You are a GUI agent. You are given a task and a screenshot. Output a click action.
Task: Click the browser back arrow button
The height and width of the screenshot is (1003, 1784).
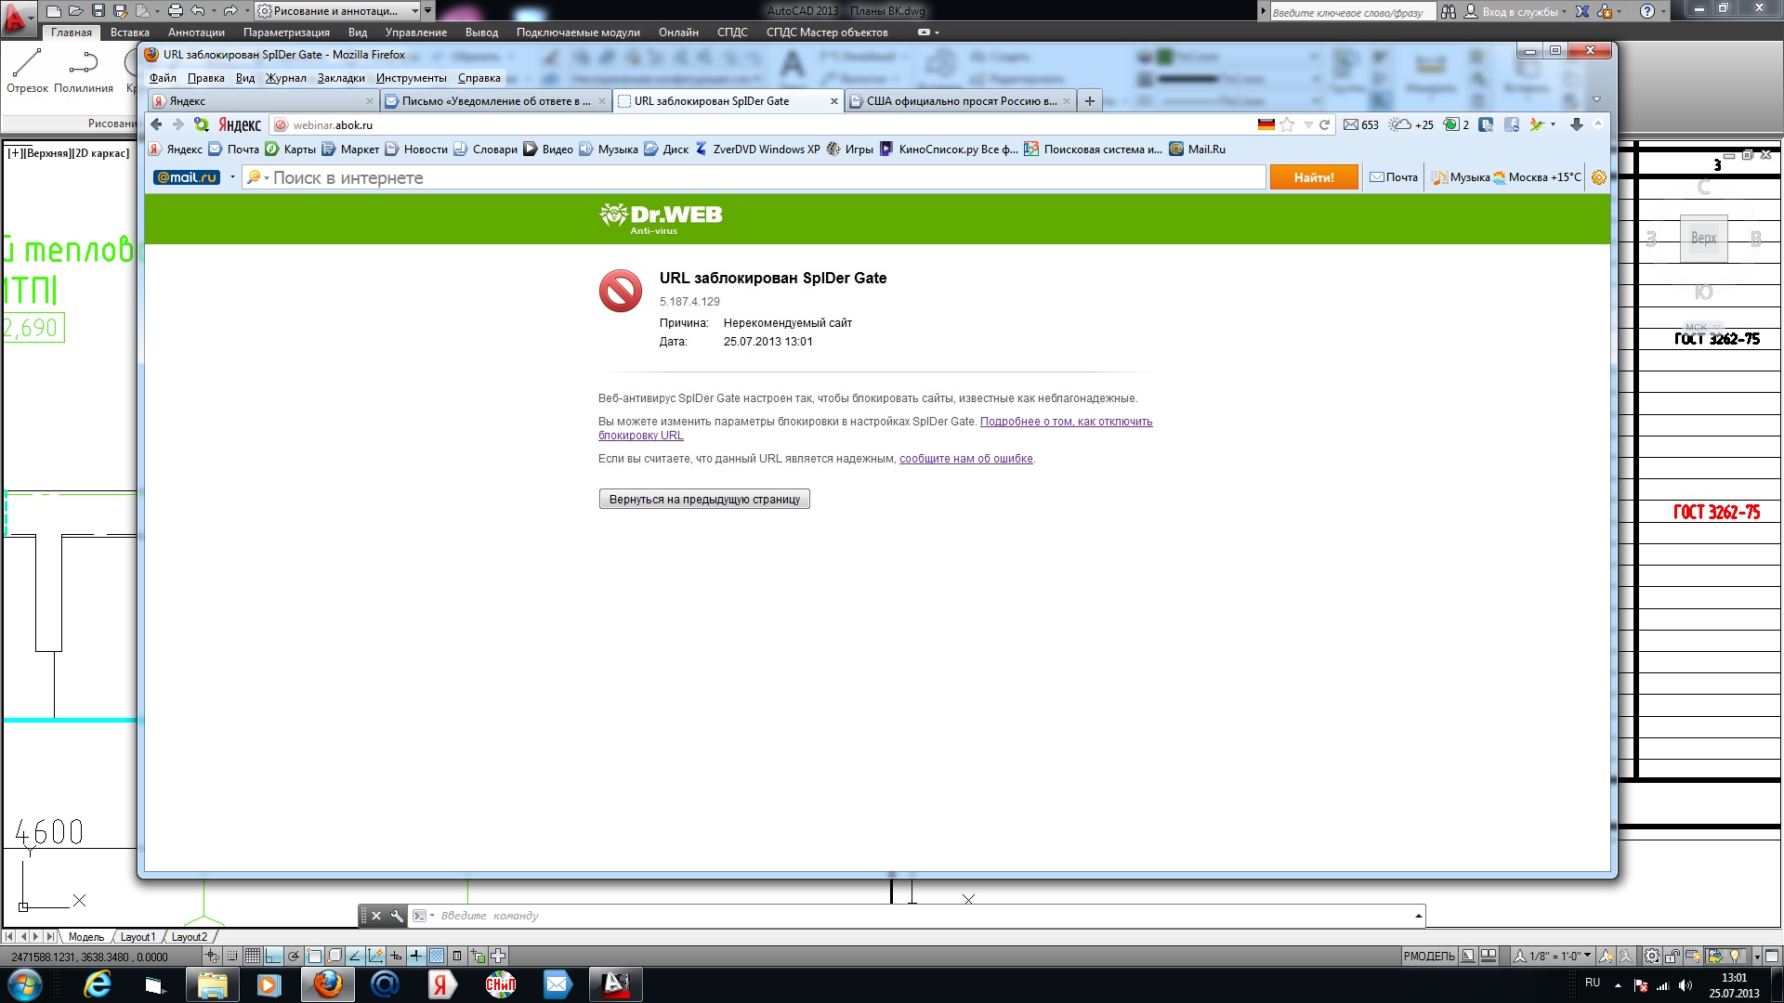coord(156,124)
